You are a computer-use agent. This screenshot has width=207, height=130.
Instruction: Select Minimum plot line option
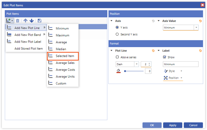pyautogui.click(x=63, y=28)
